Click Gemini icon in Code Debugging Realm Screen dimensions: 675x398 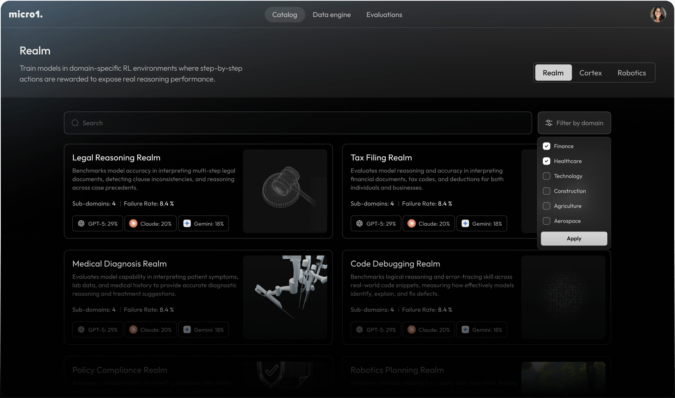[x=465, y=330]
